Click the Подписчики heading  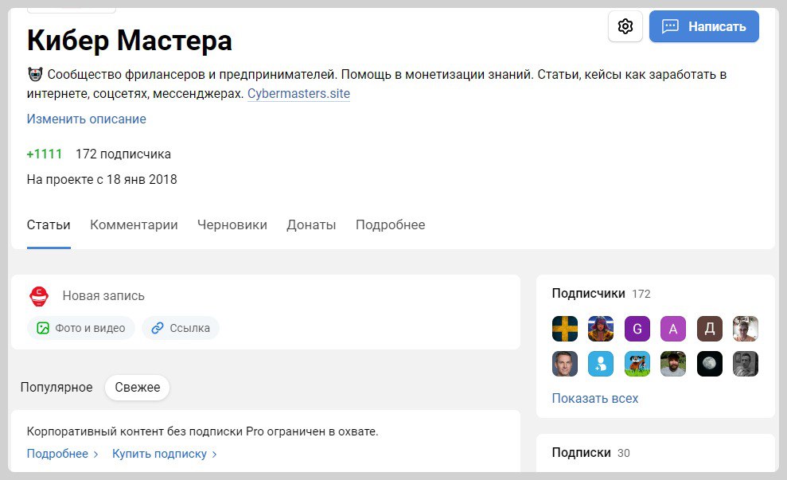tap(588, 293)
